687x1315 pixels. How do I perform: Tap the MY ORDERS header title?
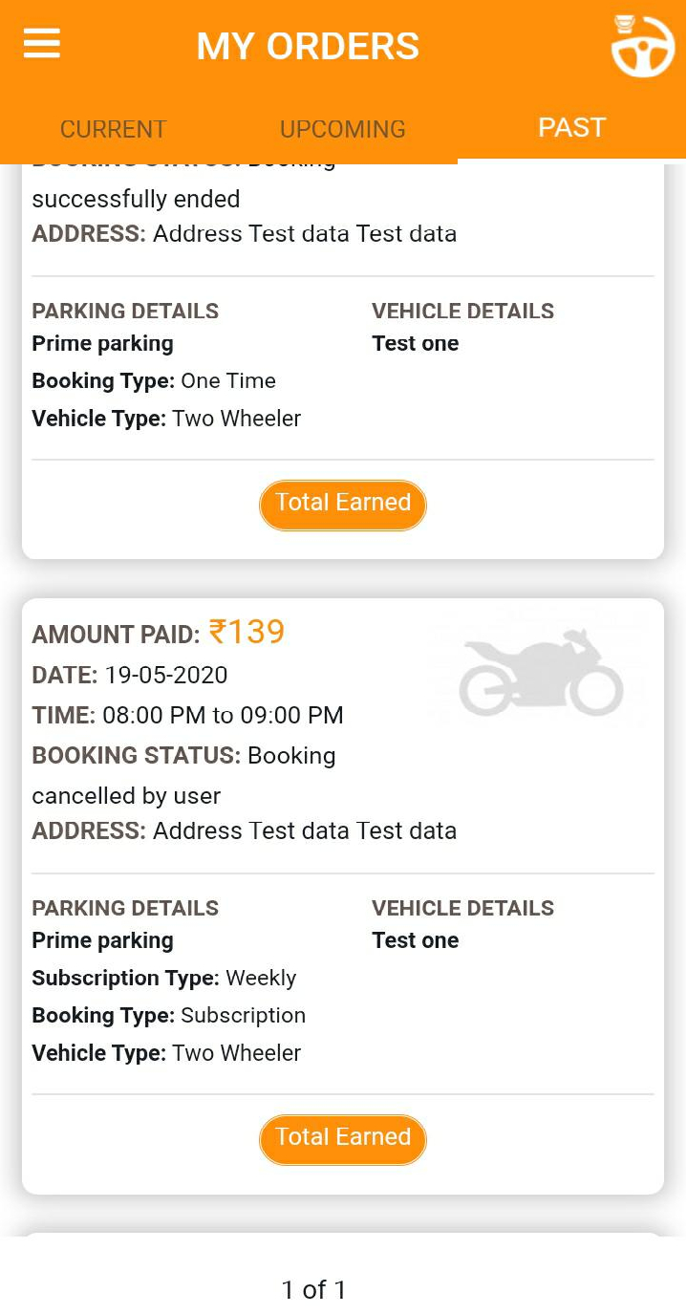[308, 46]
